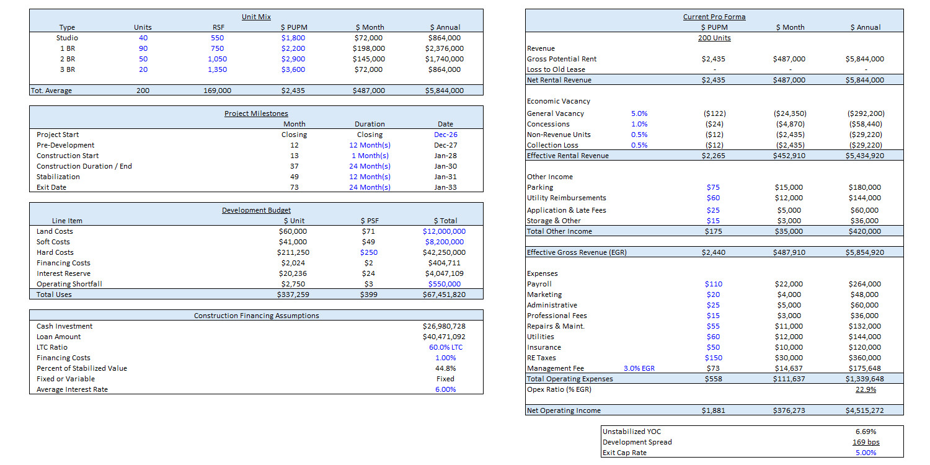Image resolution: width=930 pixels, height=465 pixels.
Task: Select the Average Interest Rate 6.00%
Action: coord(445,389)
